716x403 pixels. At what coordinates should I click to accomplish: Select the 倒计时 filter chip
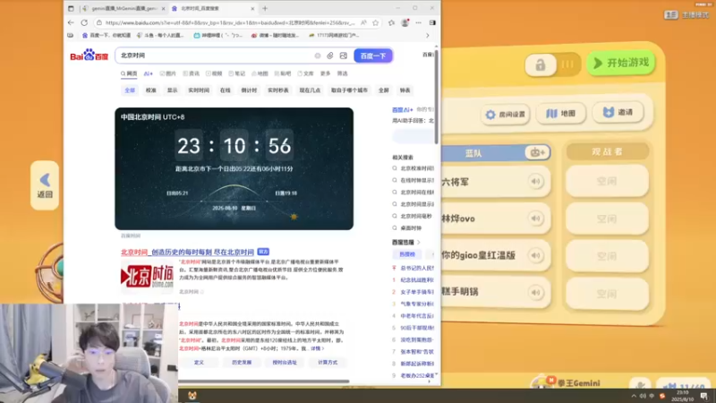[249, 90]
